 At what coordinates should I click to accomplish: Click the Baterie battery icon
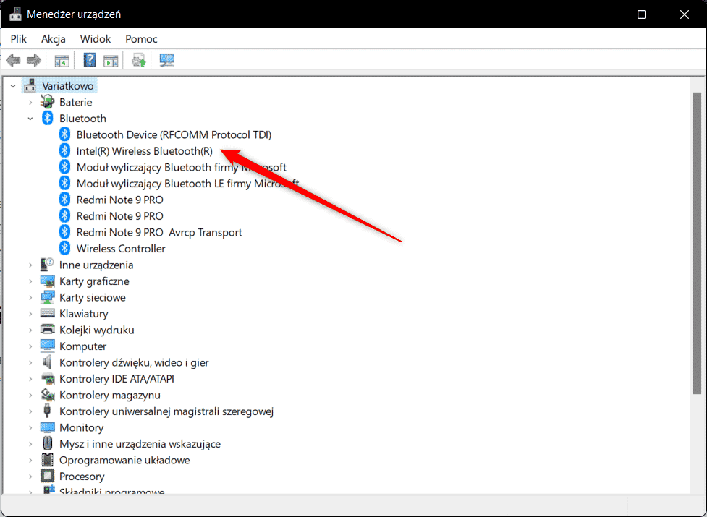[47, 102]
